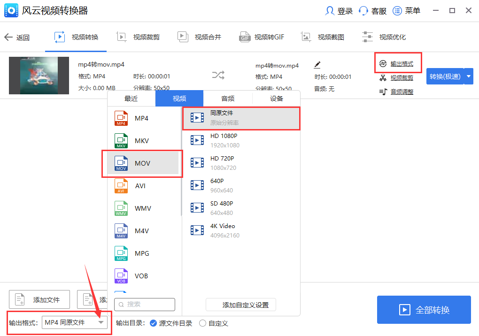The image size is (479, 336).
Task: Click the 返回 back arrow
Action: (x=17, y=37)
